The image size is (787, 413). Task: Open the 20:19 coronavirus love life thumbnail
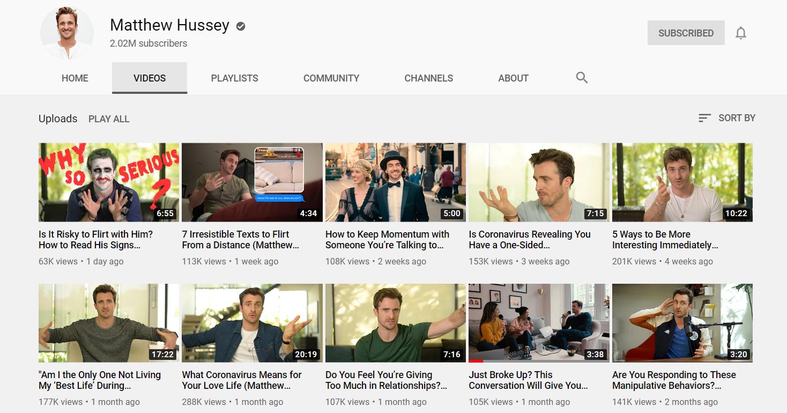coord(252,323)
